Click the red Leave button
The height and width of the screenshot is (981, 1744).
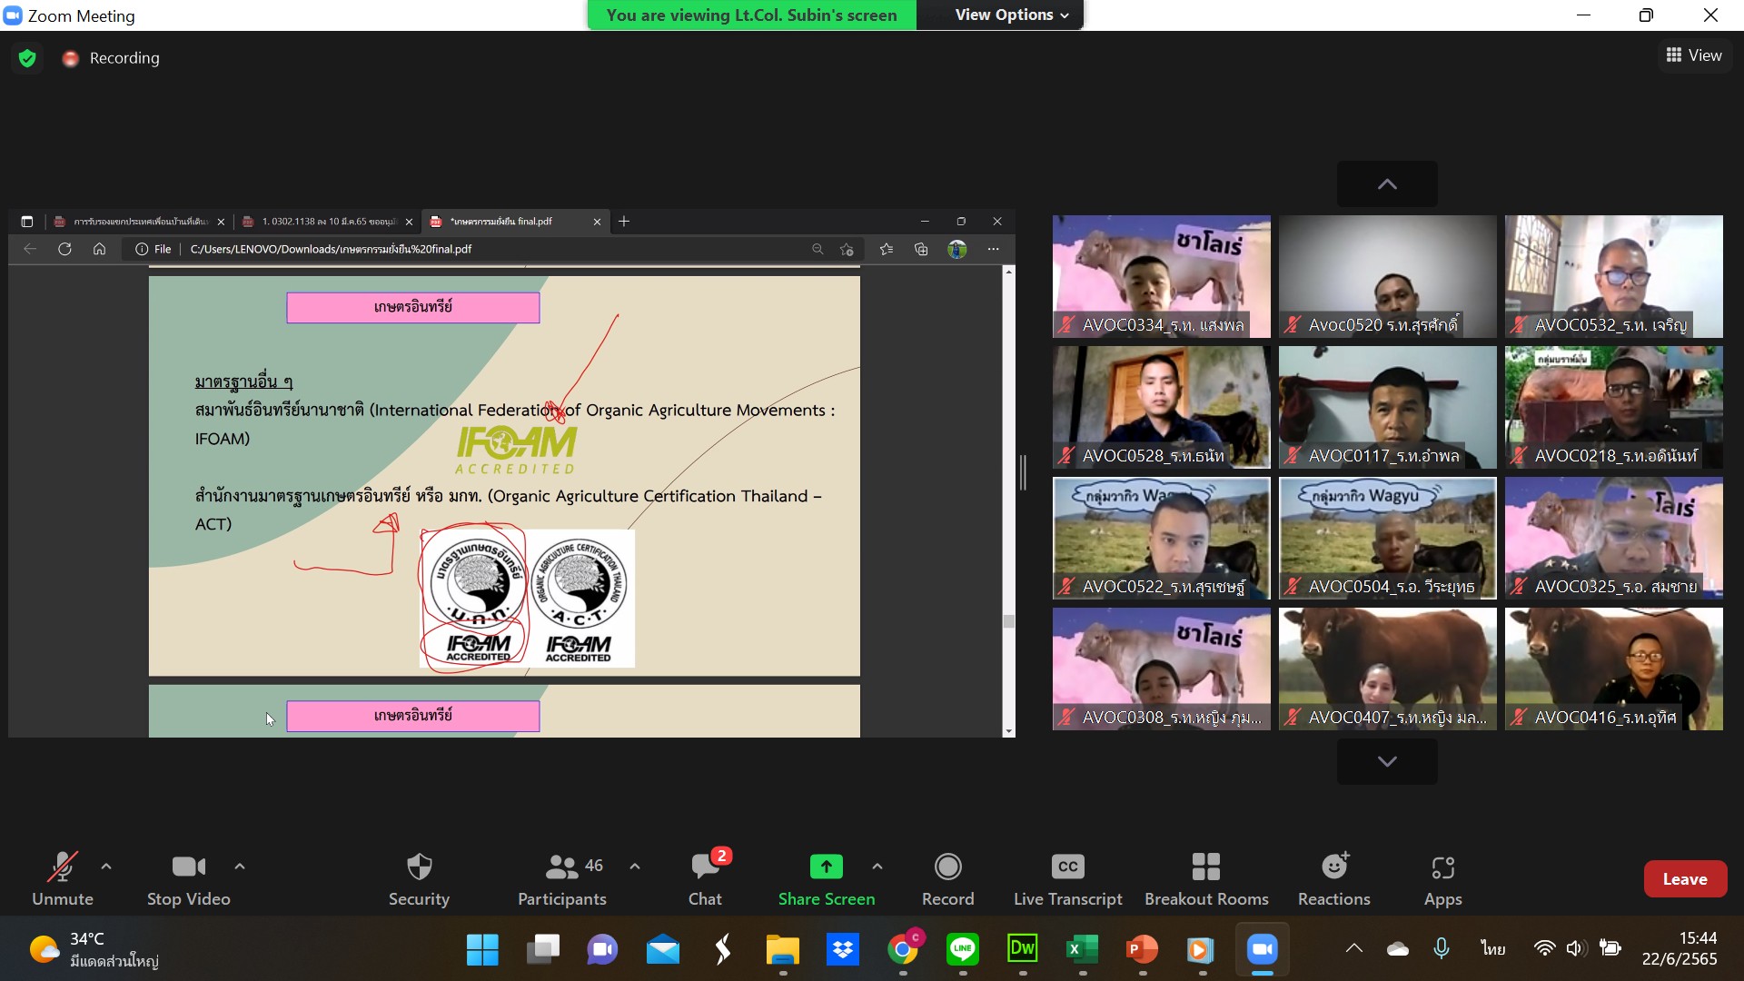tap(1685, 878)
